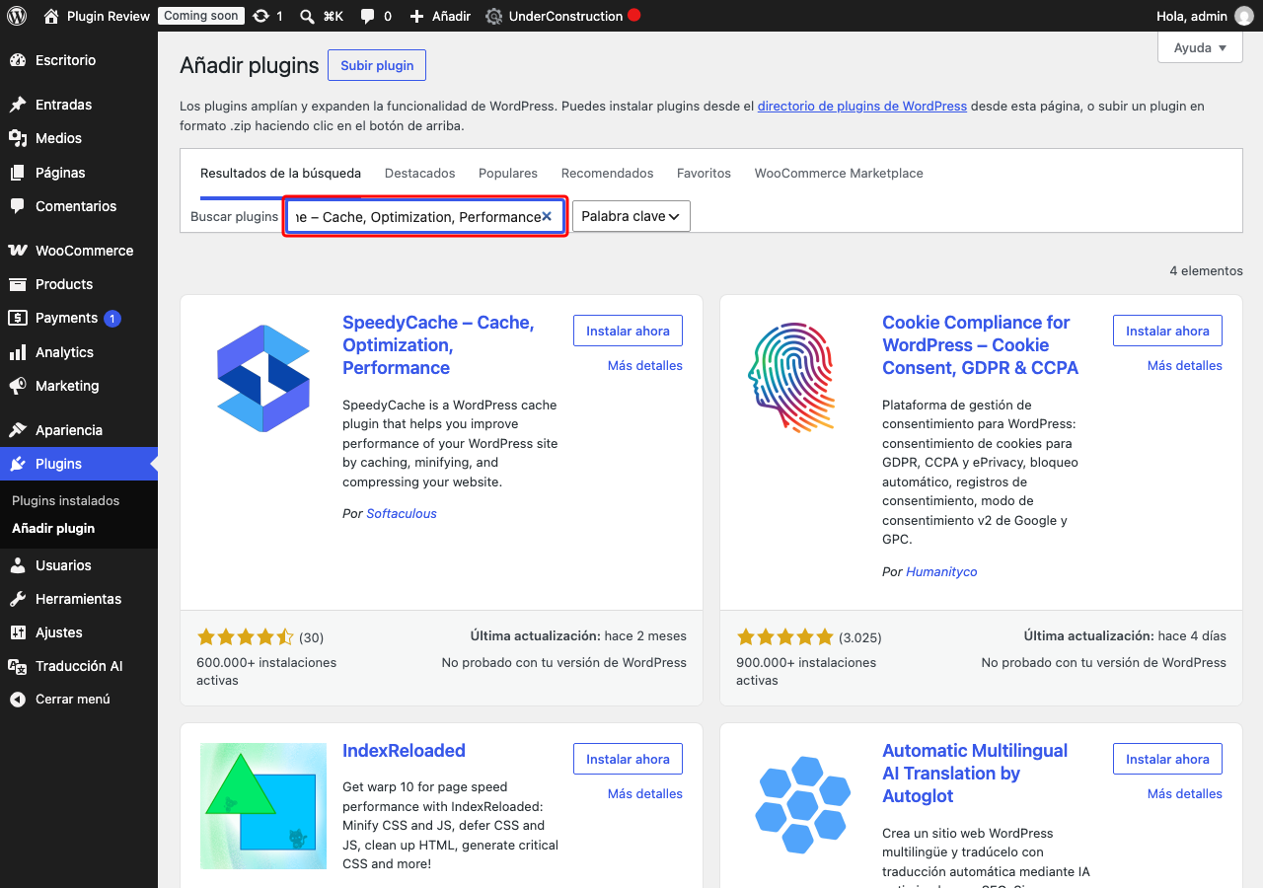Expand the Ayuda help panel

[1200, 47]
